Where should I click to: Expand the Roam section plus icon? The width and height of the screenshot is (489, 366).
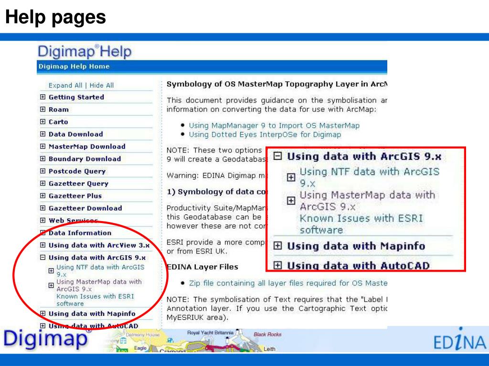click(x=43, y=109)
